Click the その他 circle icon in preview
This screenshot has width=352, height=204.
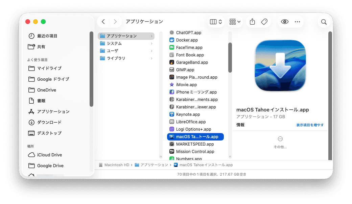[x=280, y=139]
